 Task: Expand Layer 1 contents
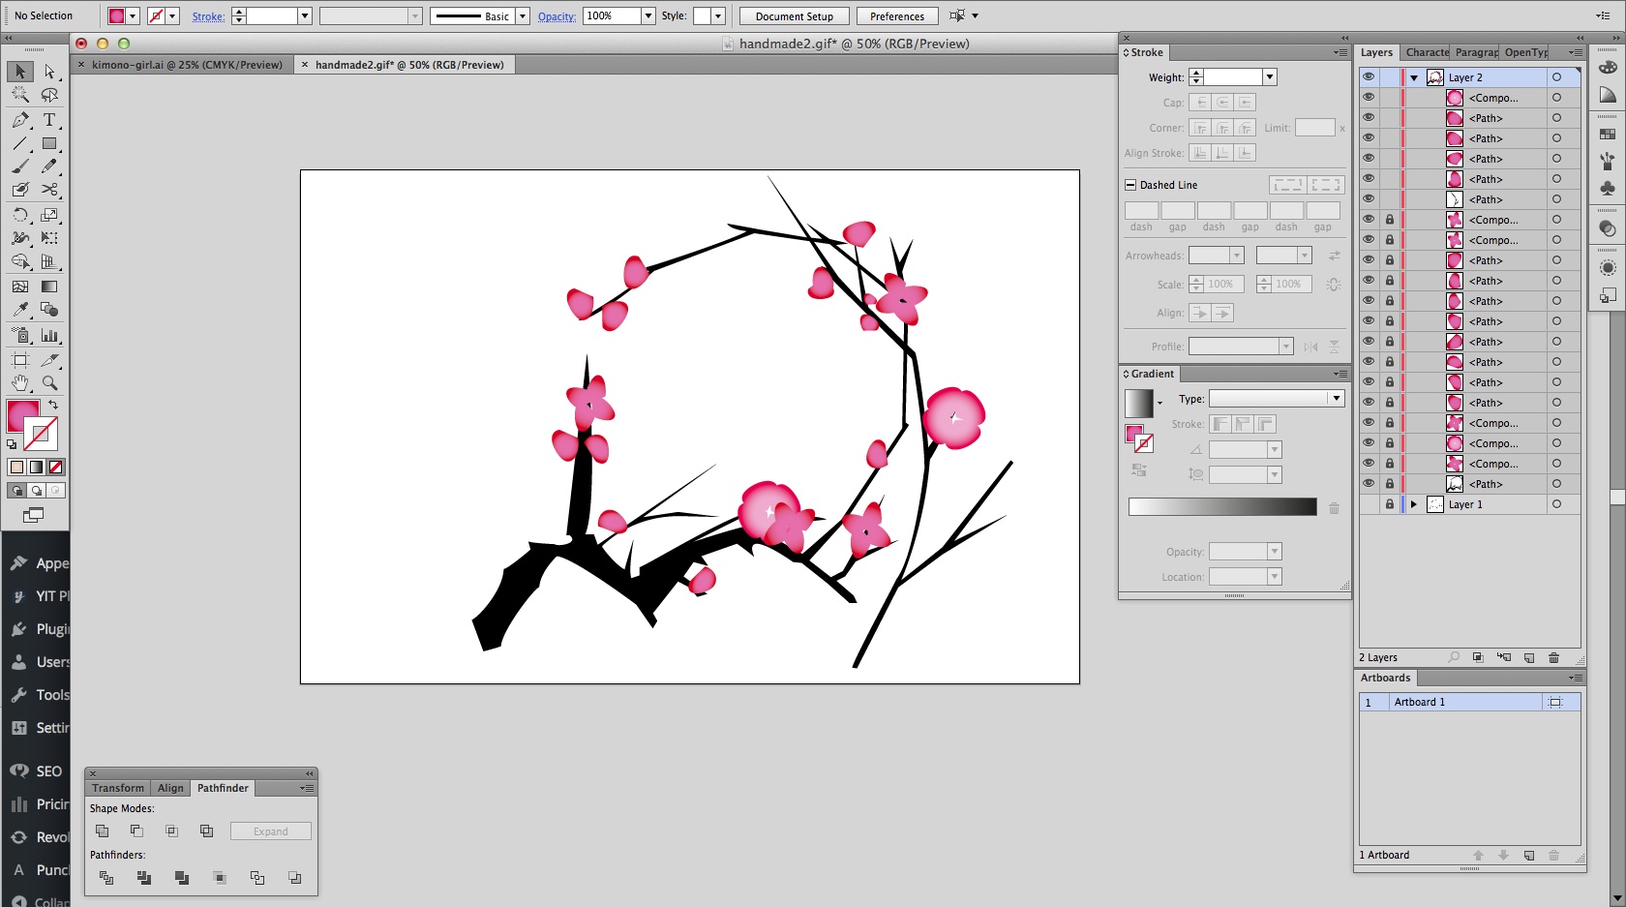[1414, 504]
